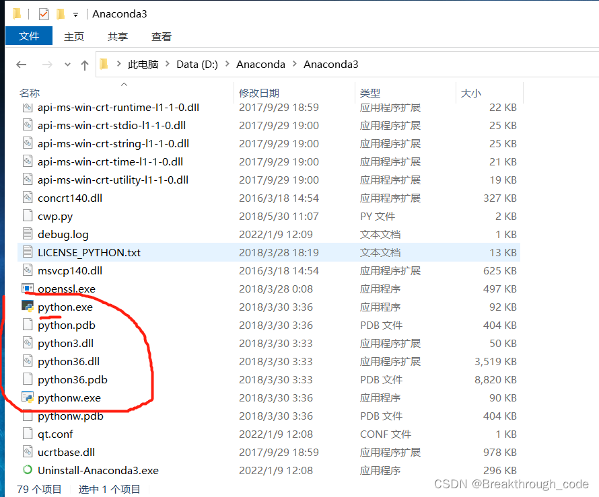
Task: Select python.pdb file icon
Action: (x=28, y=326)
